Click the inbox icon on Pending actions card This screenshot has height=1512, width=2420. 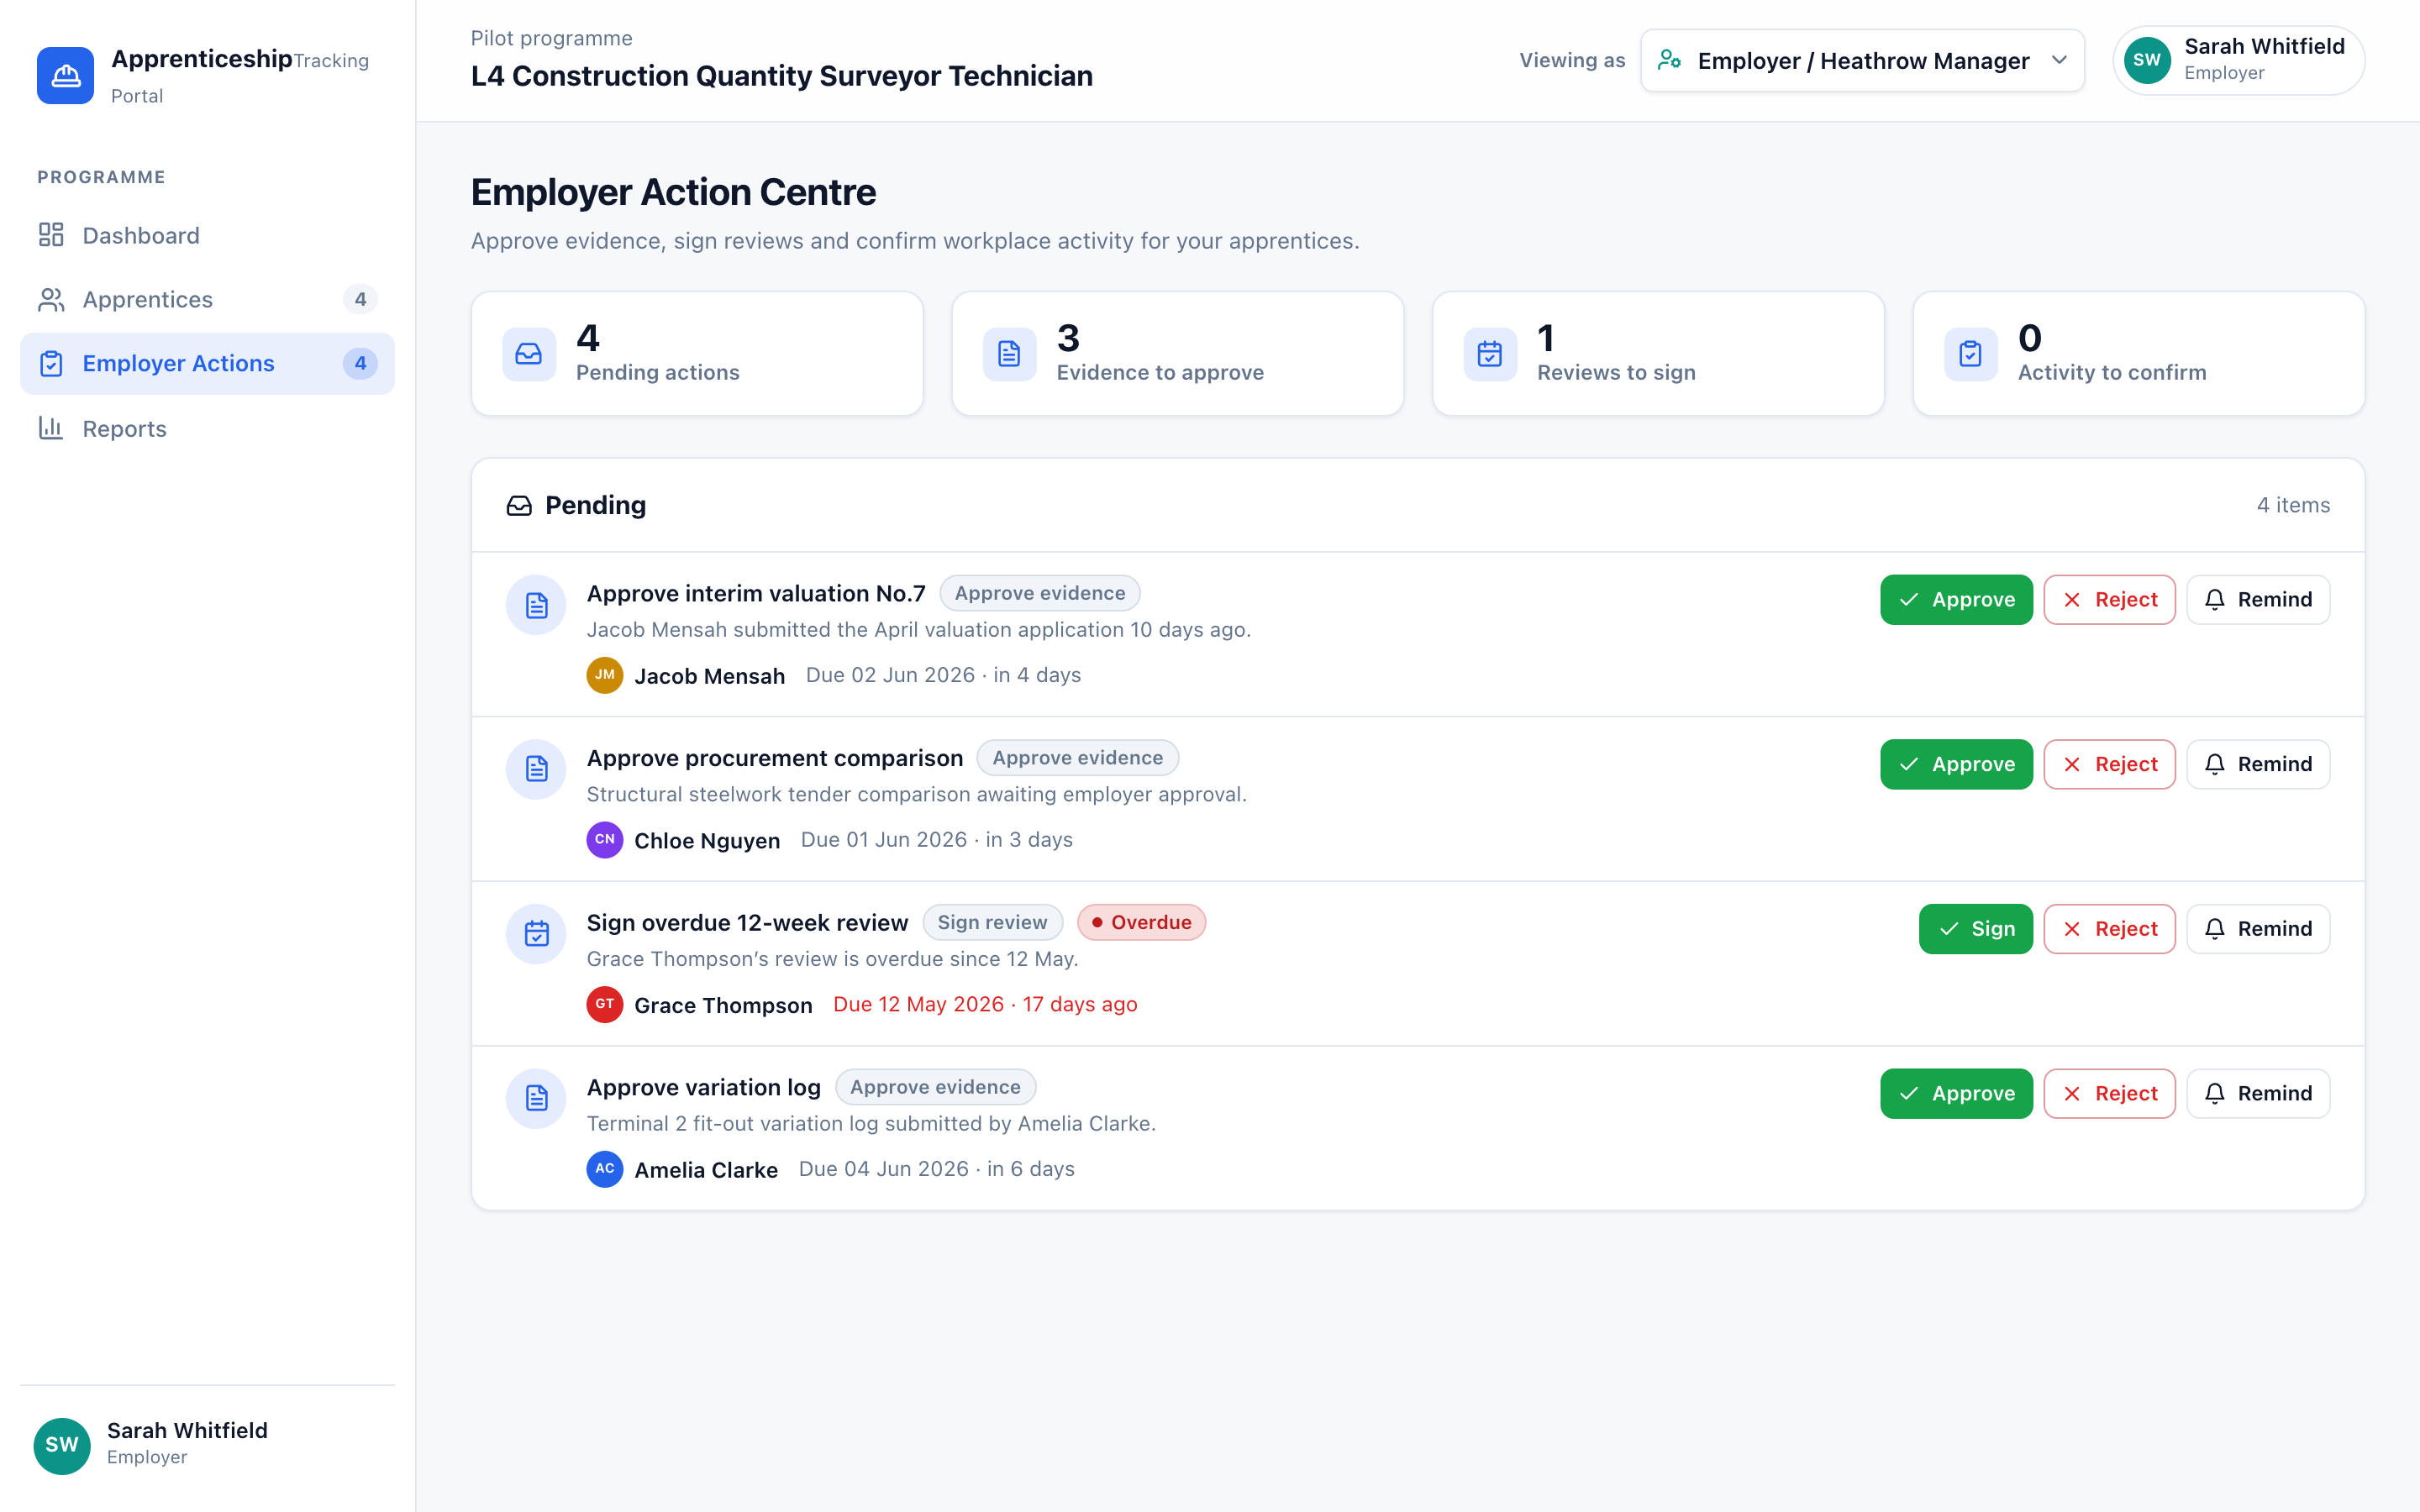tap(529, 354)
